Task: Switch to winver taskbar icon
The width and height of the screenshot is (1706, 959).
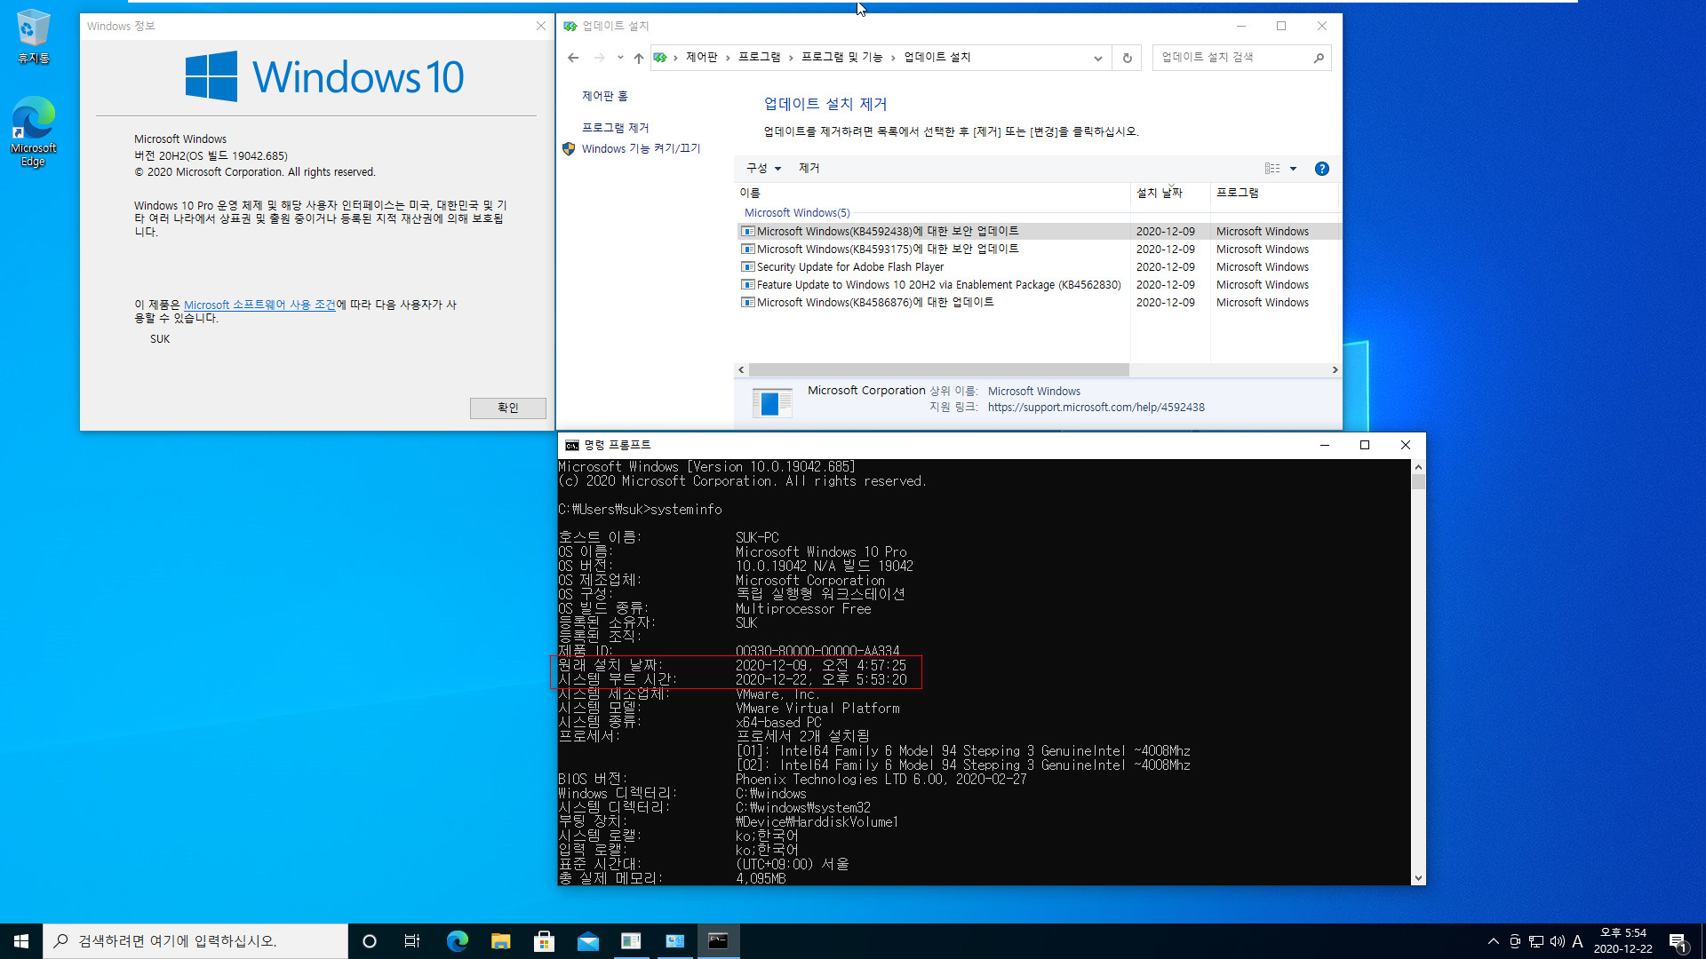Action: (x=631, y=941)
